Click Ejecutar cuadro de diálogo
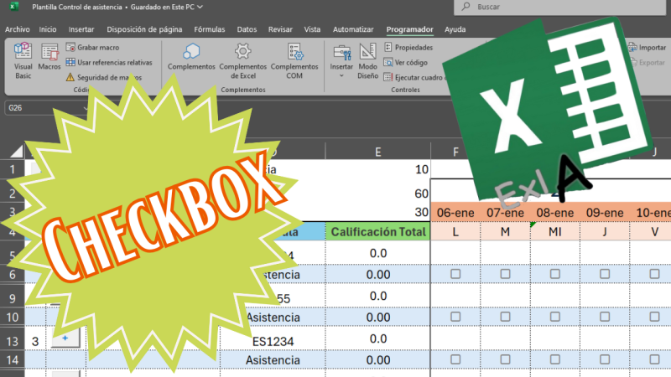Viewport: 671px width, 377px height. [x=415, y=77]
